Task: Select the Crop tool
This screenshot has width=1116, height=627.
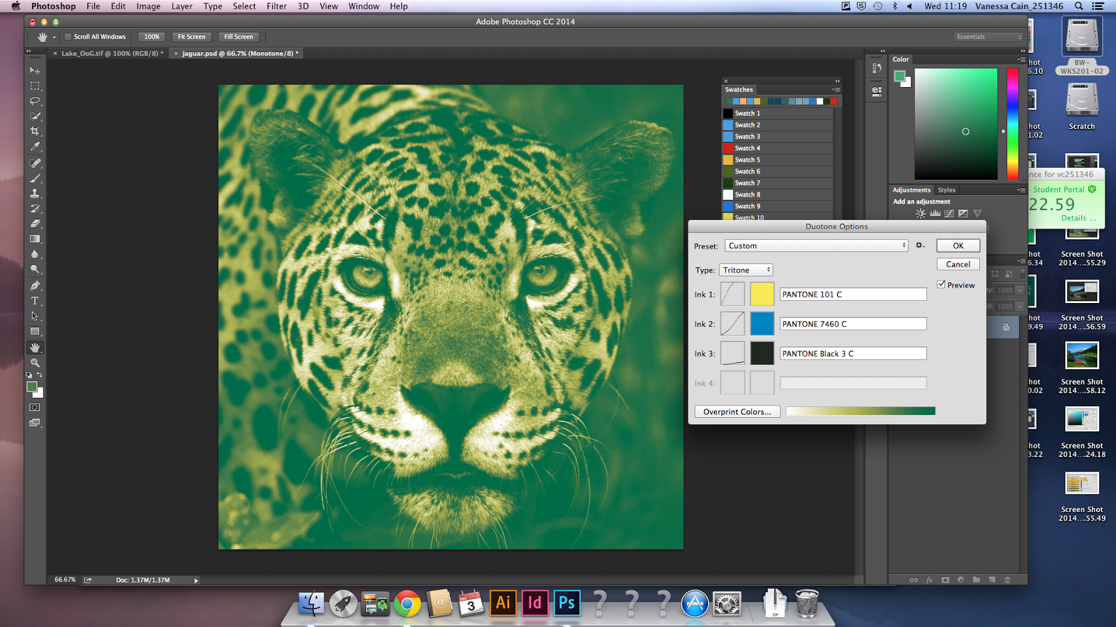Action: click(35, 132)
